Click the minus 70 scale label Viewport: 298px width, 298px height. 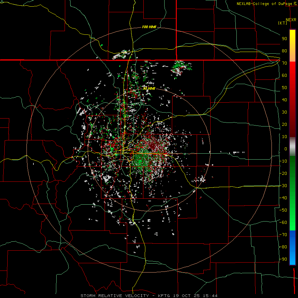283,235
